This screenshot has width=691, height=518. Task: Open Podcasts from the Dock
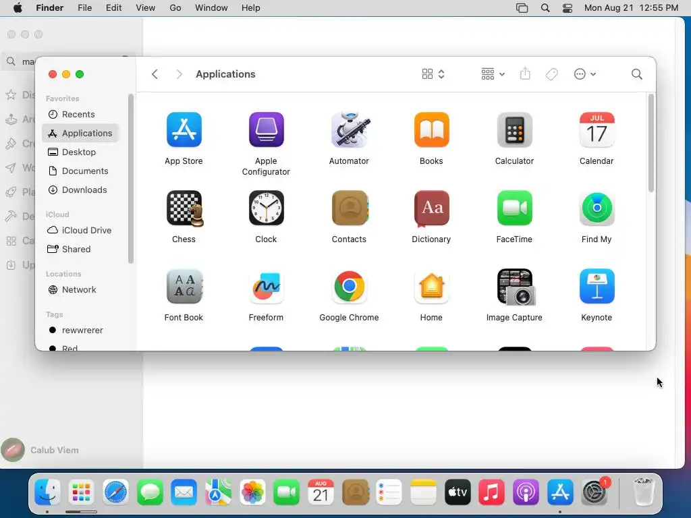[526, 492]
